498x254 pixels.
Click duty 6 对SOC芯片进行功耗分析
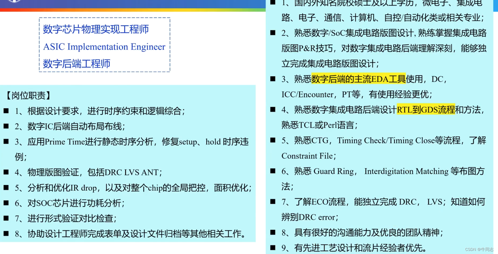click(70, 203)
